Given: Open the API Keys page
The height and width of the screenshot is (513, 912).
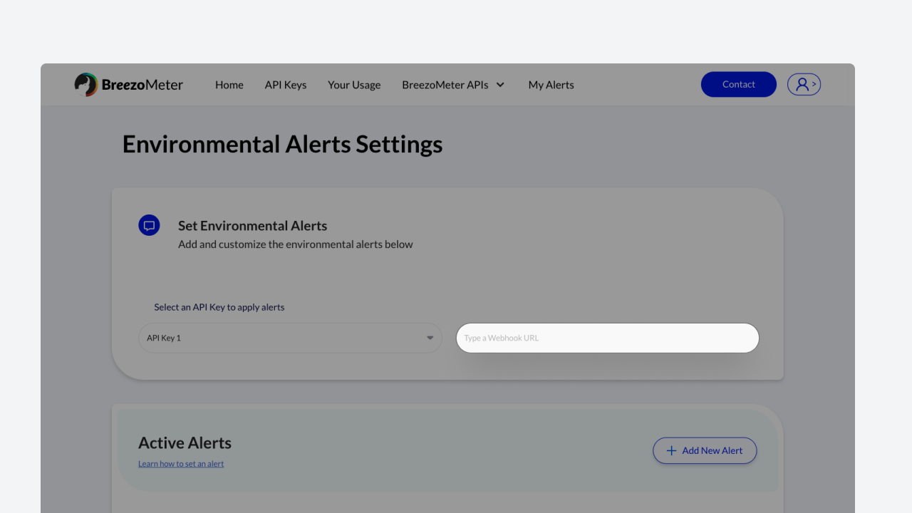Looking at the screenshot, I should [x=285, y=85].
